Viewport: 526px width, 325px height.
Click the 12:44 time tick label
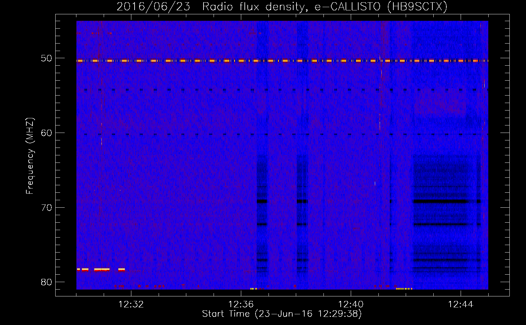461,305
